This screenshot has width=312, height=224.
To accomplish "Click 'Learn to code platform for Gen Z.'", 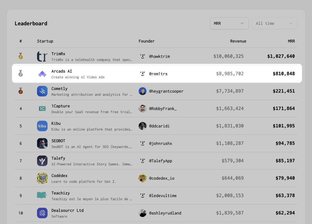I will (84, 182).
